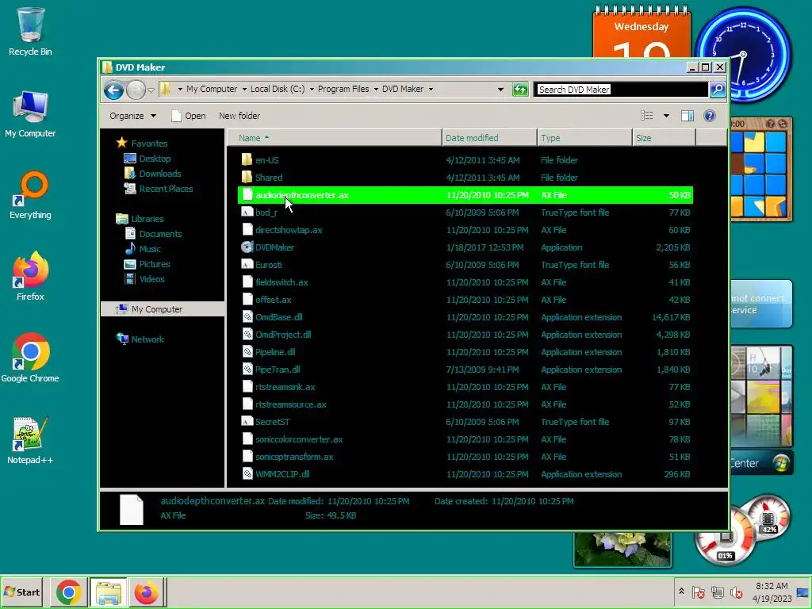The height and width of the screenshot is (609, 812).
Task: Open Recent Places in navigation pane
Action: click(159, 189)
